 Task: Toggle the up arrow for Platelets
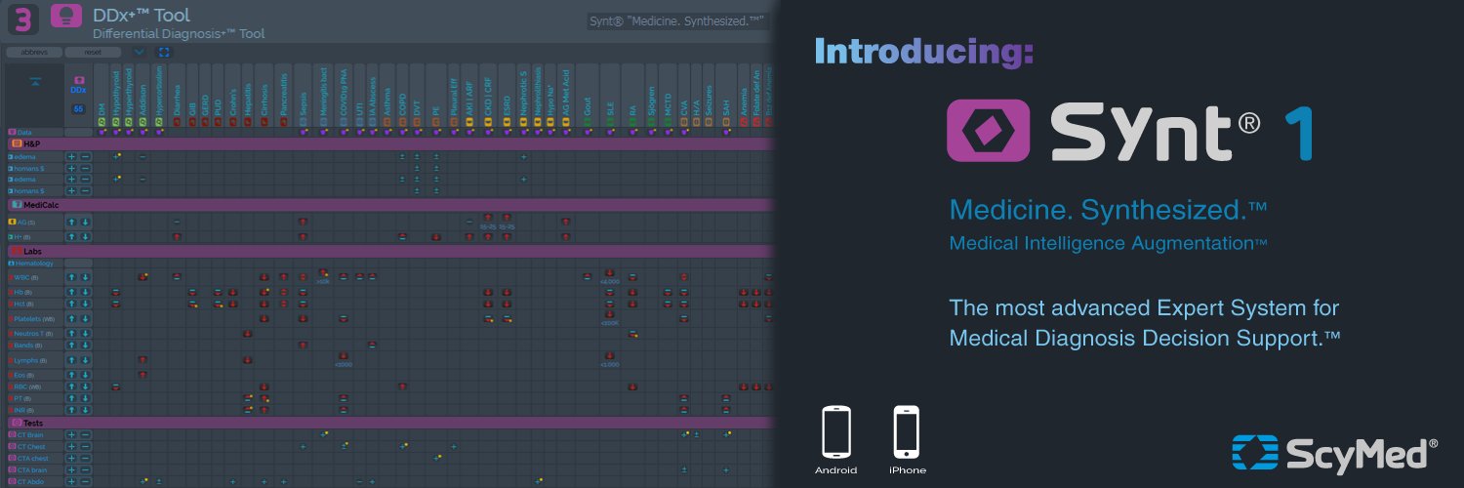pyautogui.click(x=71, y=318)
